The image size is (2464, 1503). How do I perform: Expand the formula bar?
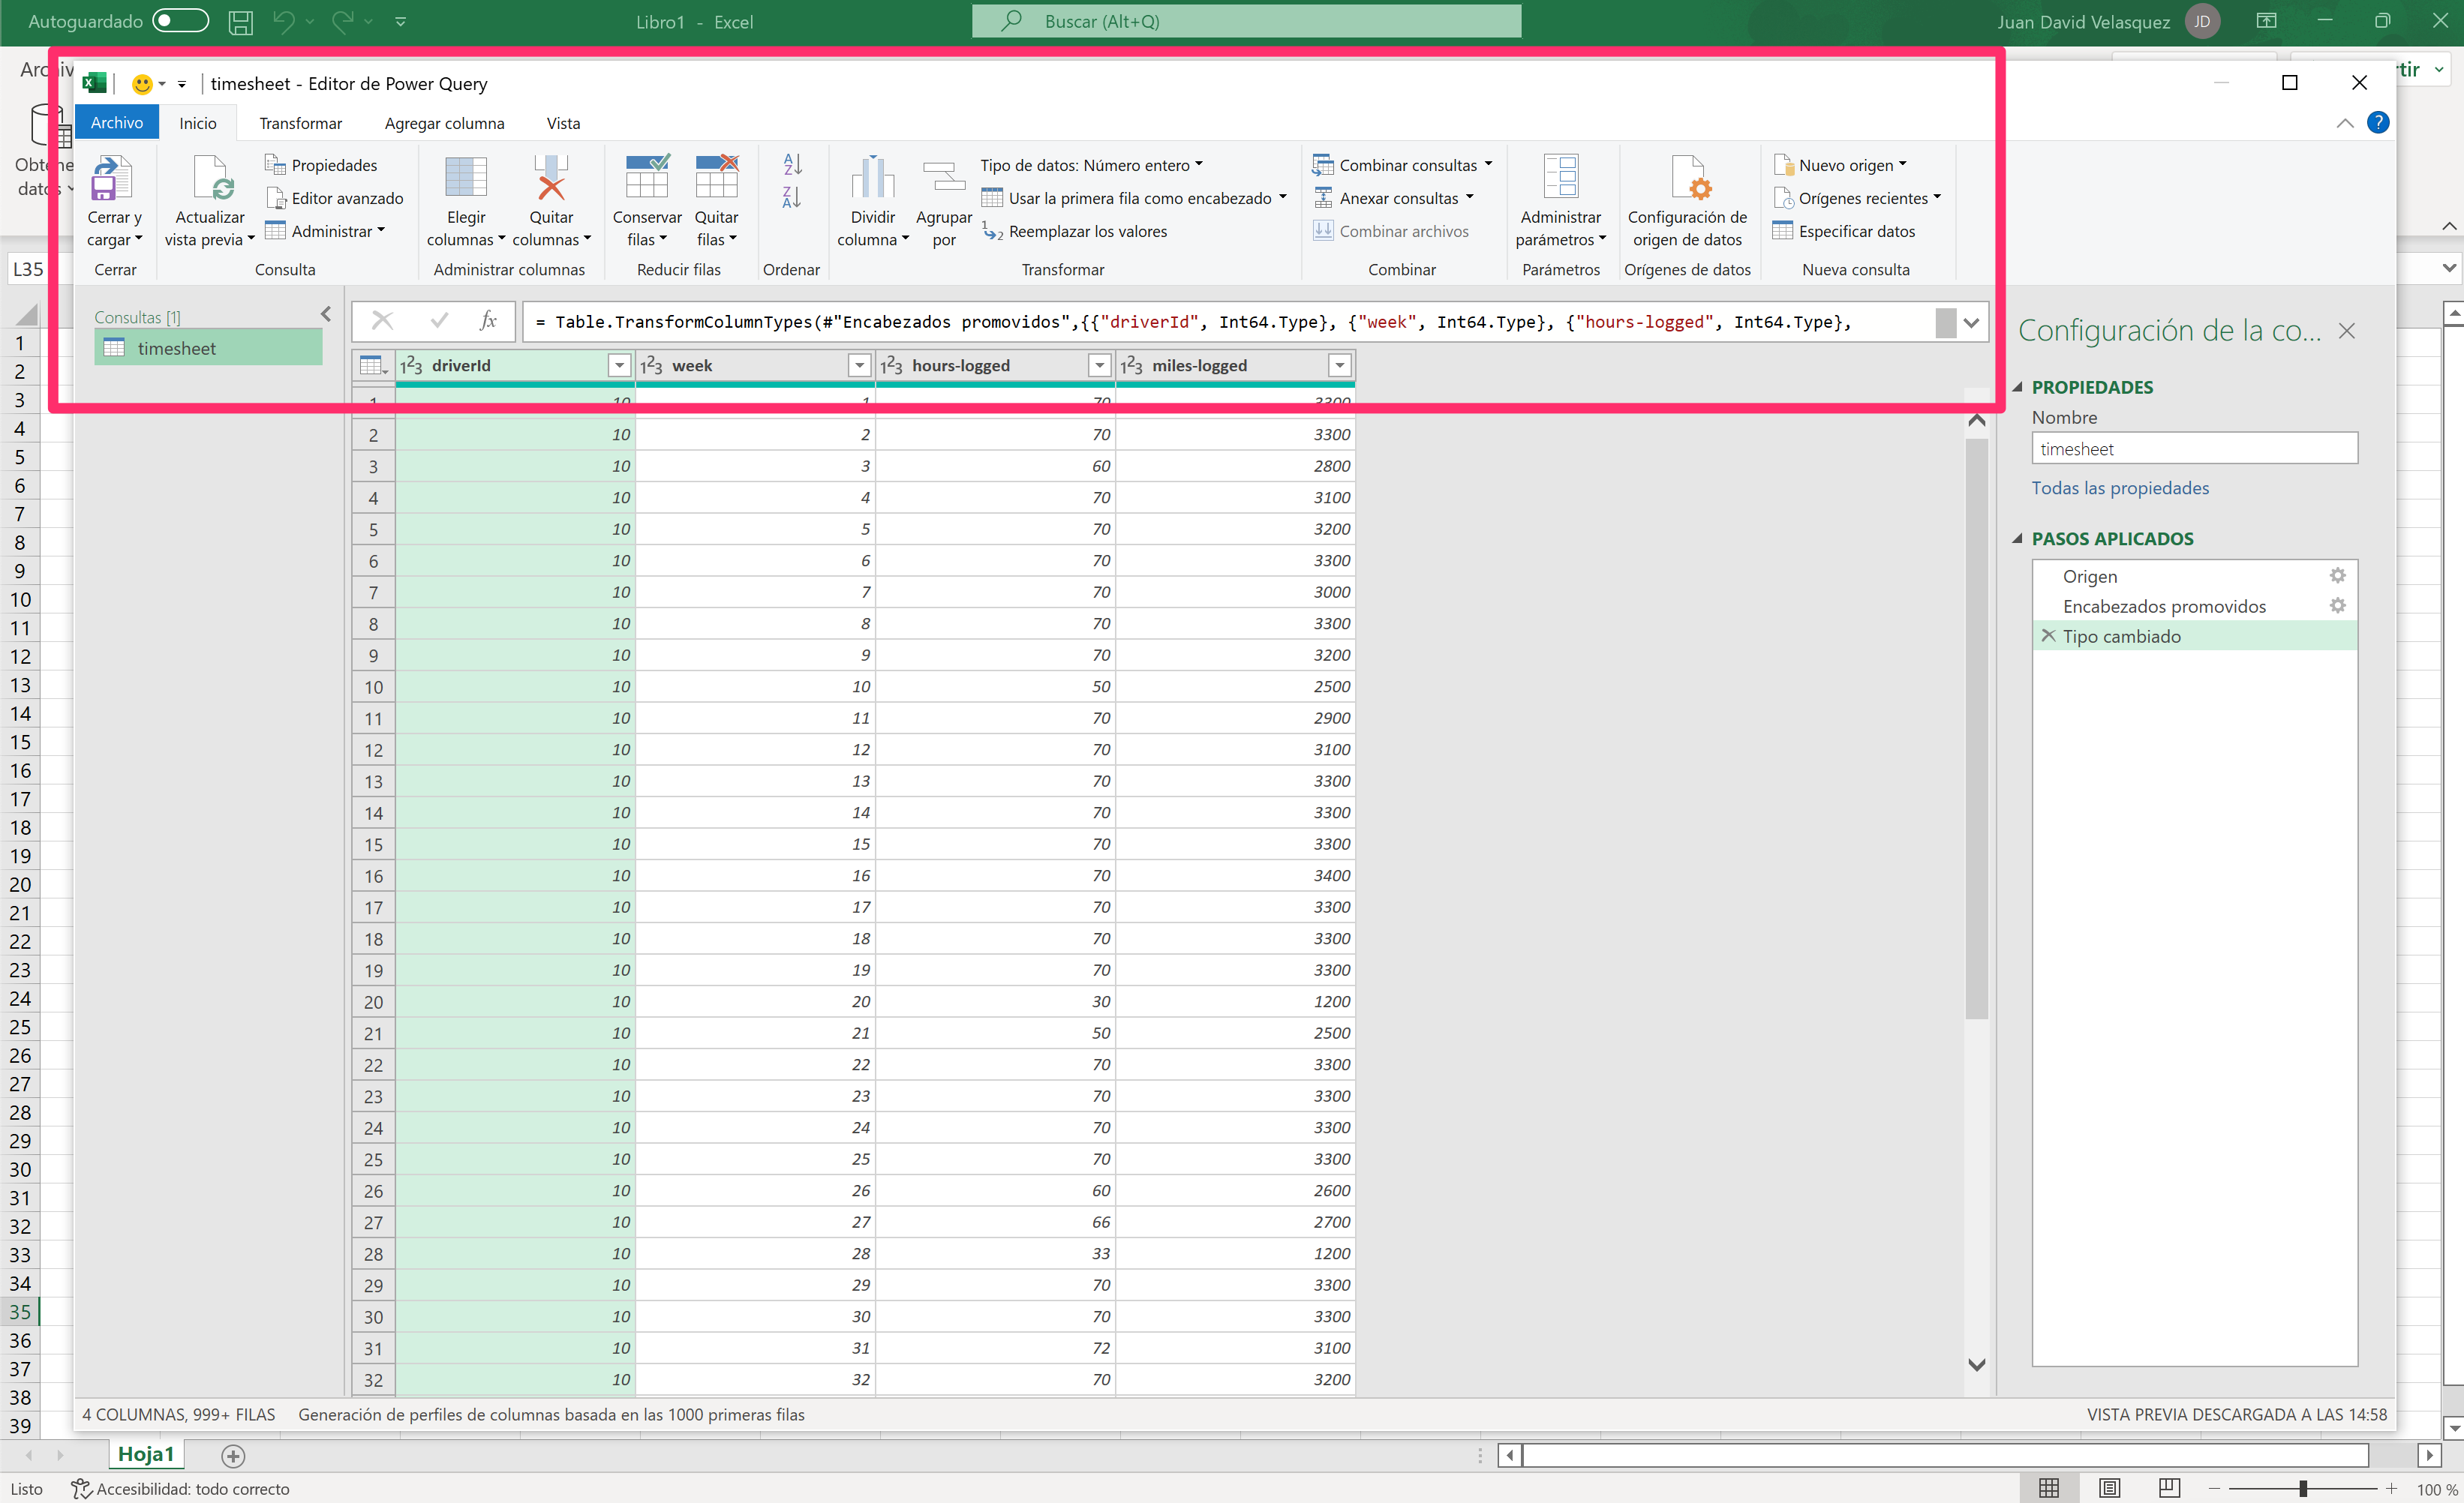(1971, 322)
